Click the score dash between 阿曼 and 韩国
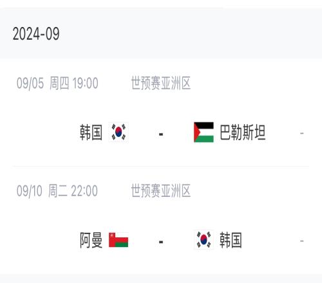Screen dimensions: 322x283 [x=161, y=242]
